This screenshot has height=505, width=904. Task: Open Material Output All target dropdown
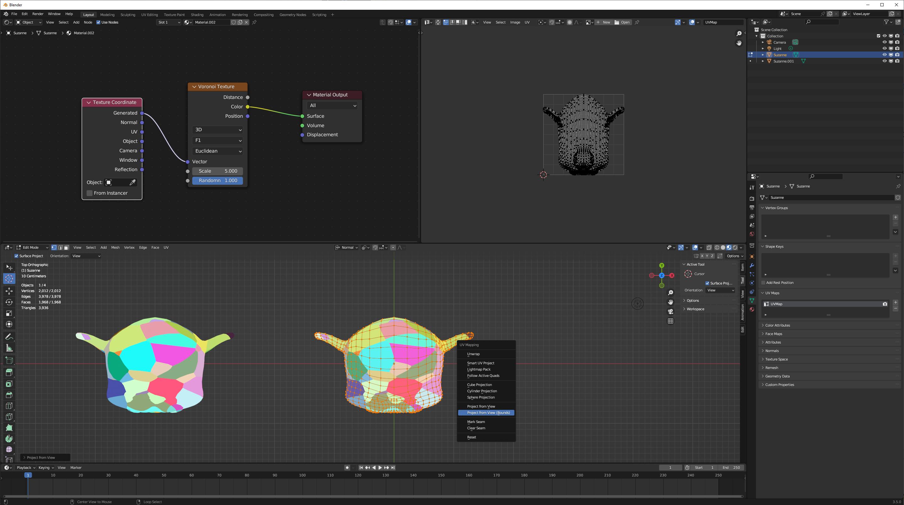tap(332, 106)
